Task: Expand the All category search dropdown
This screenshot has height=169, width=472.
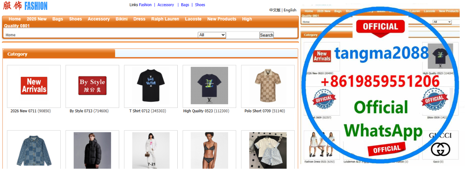Action: (212, 35)
